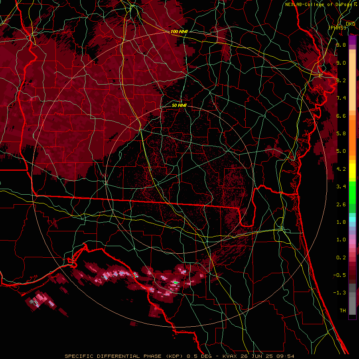Click the 5.0 legend value
The width and height of the screenshot is (359, 359).
tap(341, 151)
